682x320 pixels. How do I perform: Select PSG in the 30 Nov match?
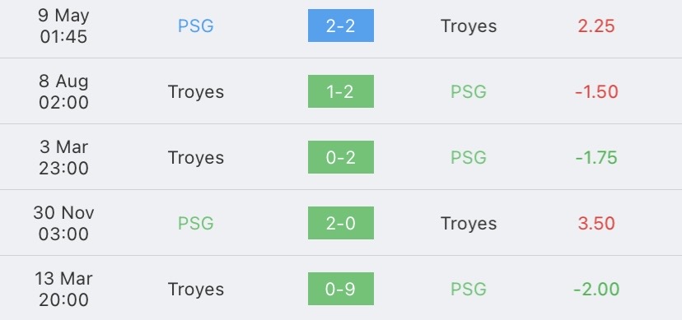tap(196, 223)
